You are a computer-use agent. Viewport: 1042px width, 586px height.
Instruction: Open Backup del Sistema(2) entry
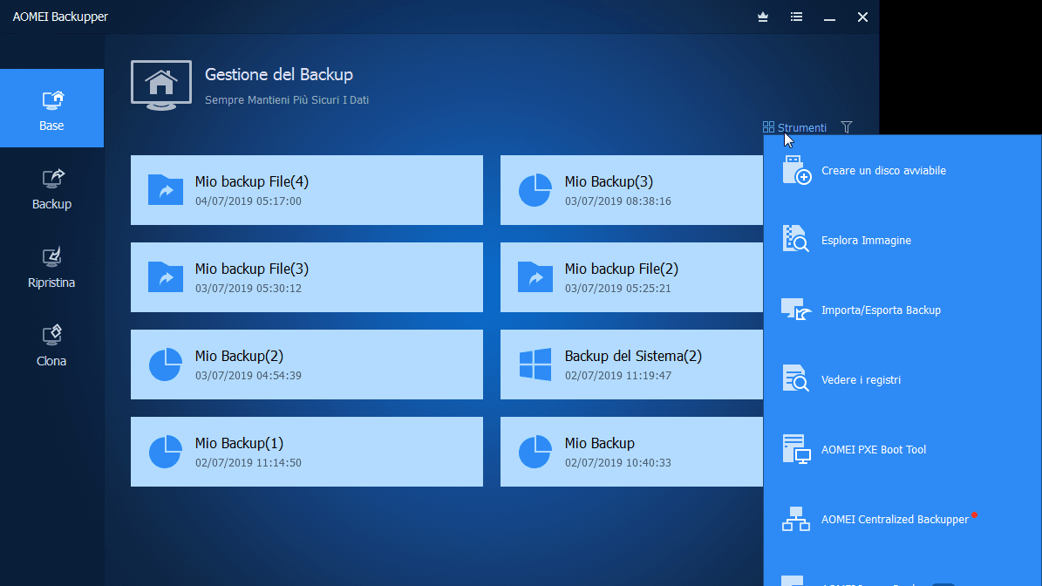[x=631, y=365]
